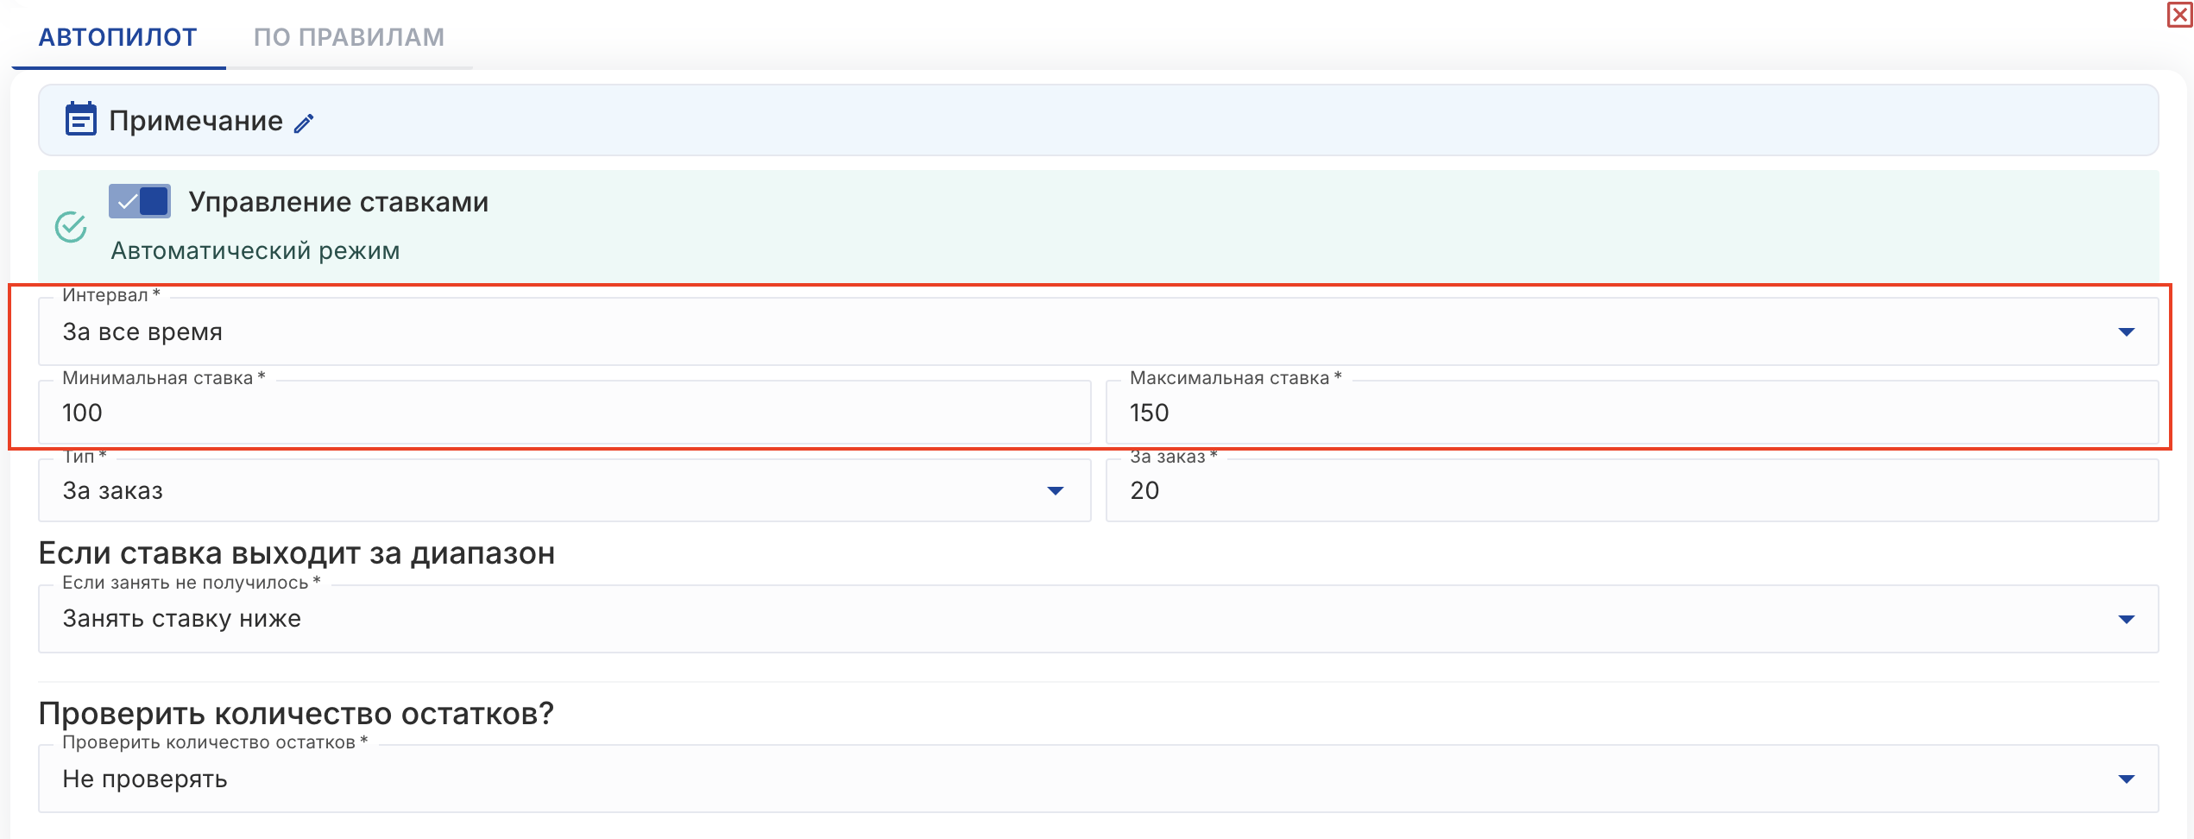The width and height of the screenshot is (2194, 839).
Task: Click the pencil edit icon next to Примечание
Action: click(304, 123)
